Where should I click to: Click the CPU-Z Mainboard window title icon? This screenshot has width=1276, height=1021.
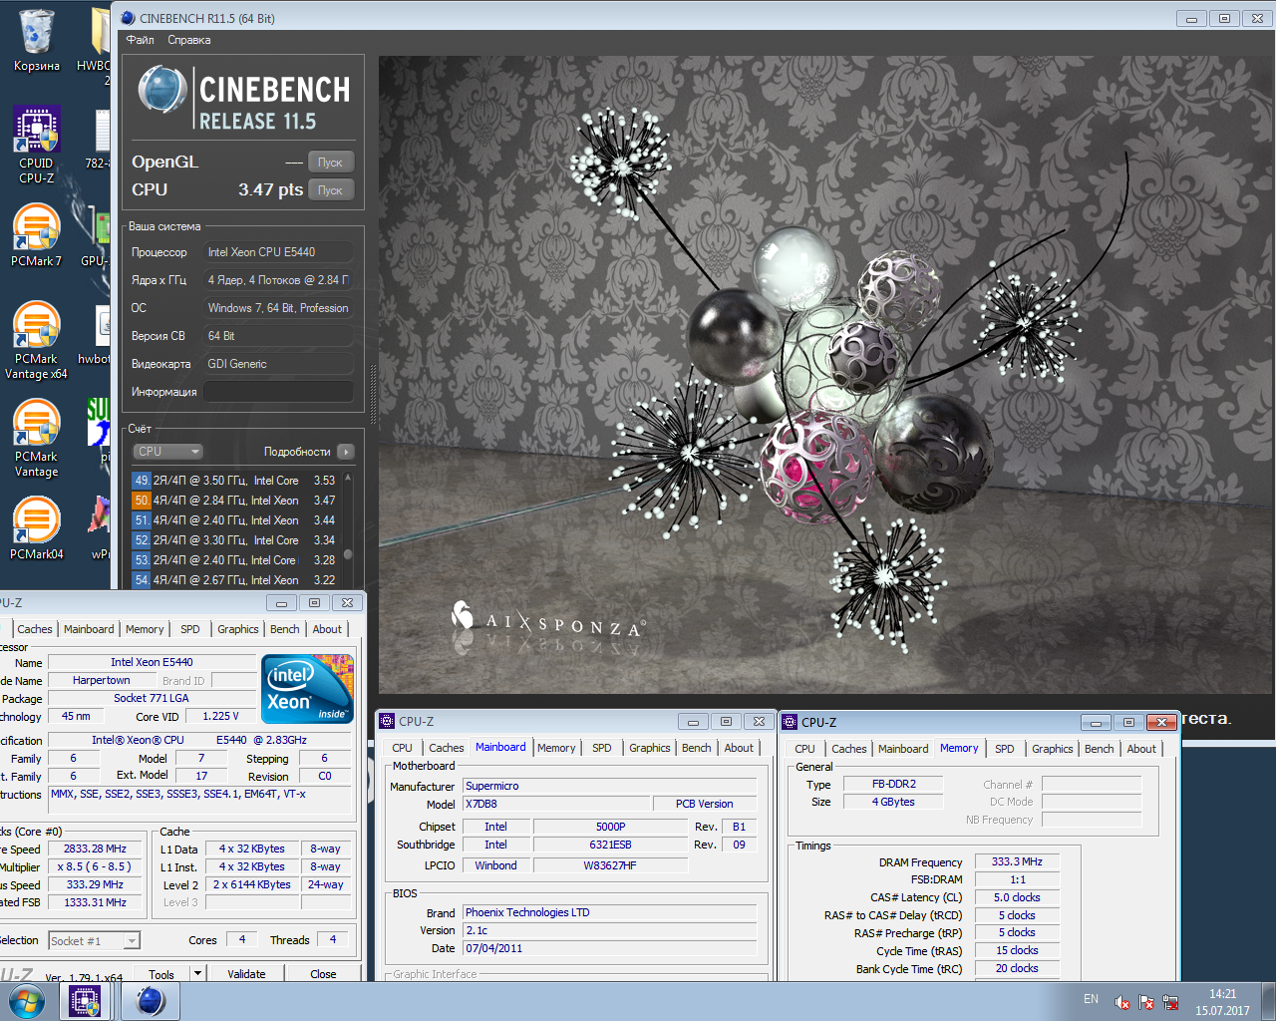[x=387, y=721]
